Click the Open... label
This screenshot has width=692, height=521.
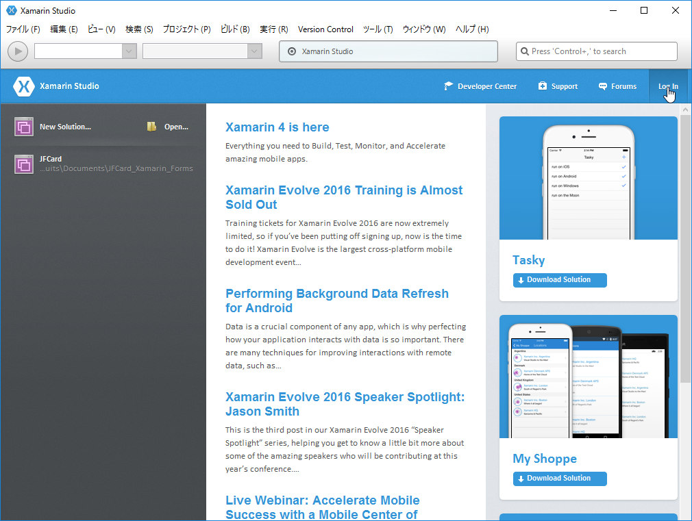[x=176, y=127]
